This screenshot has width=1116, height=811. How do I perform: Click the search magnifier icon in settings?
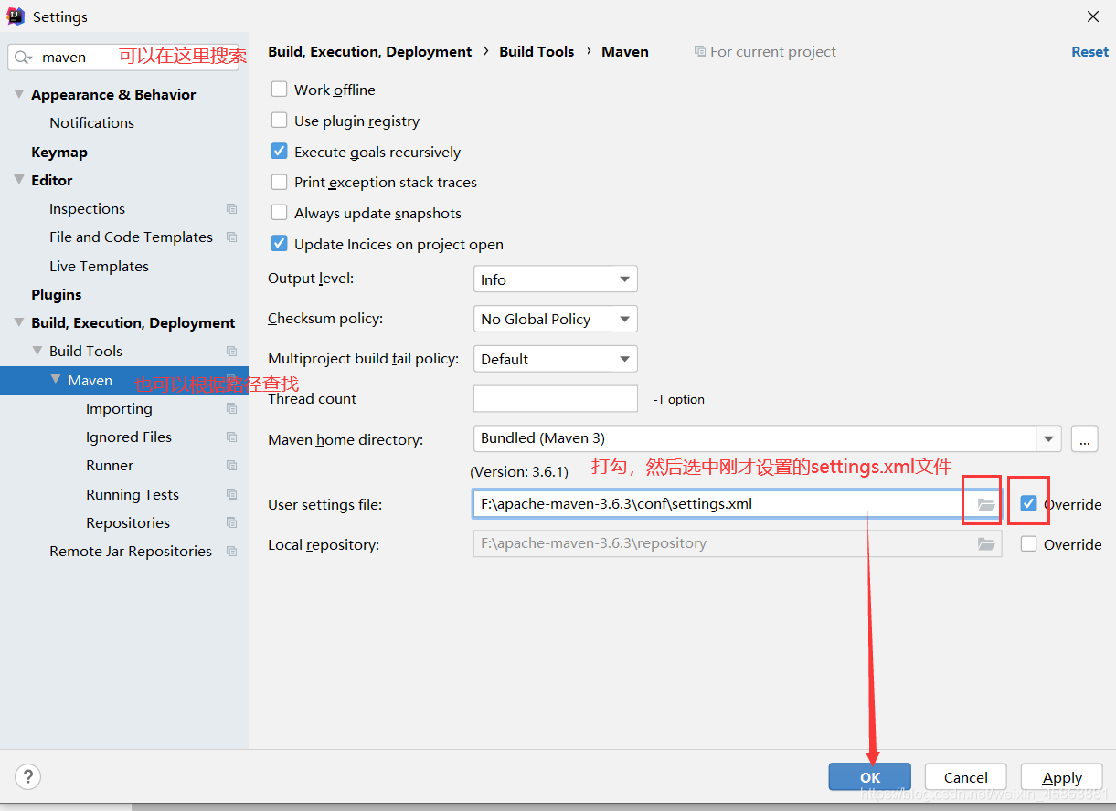(23, 57)
